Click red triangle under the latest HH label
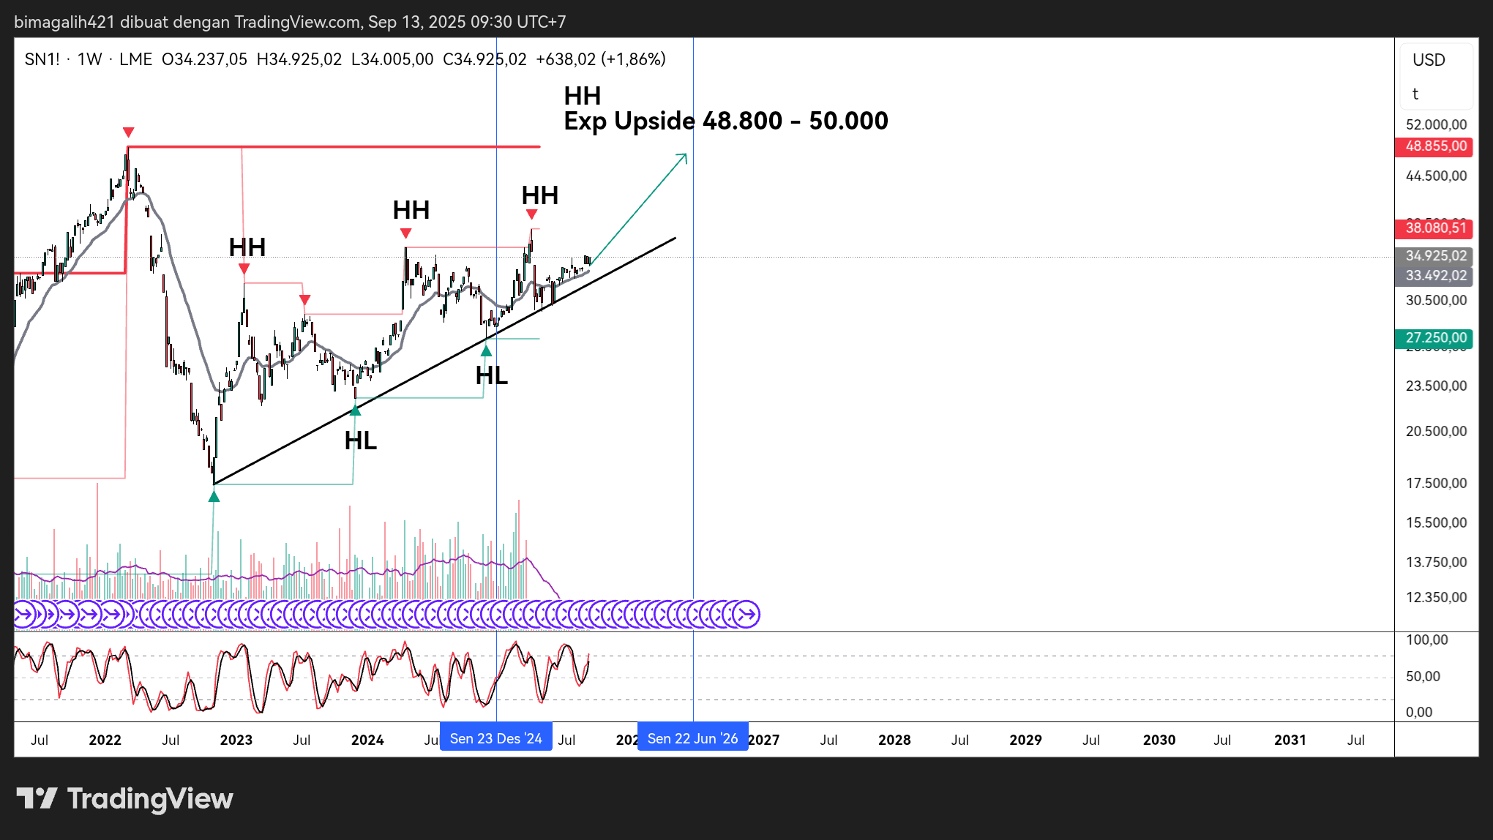Image resolution: width=1493 pixels, height=840 pixels. tap(532, 214)
